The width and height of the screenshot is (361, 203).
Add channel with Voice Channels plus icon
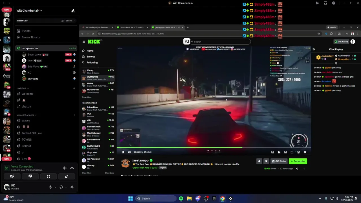74,115
